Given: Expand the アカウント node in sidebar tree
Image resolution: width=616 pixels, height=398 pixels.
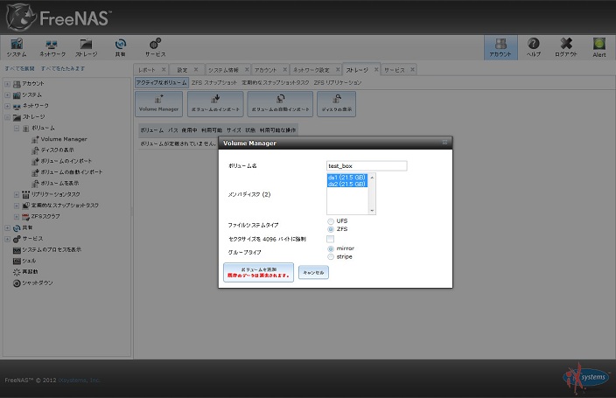Looking at the screenshot, I should click(x=8, y=84).
